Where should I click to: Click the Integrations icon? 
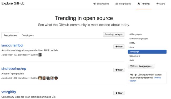pos(117,4)
